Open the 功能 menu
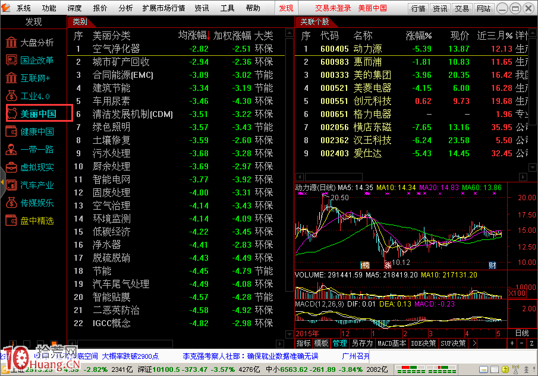The height and width of the screenshot is (376, 538). click(x=49, y=8)
